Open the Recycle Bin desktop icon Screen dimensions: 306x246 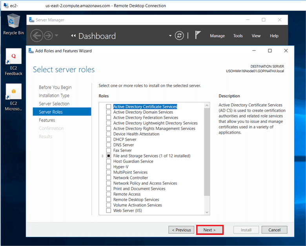click(13, 24)
